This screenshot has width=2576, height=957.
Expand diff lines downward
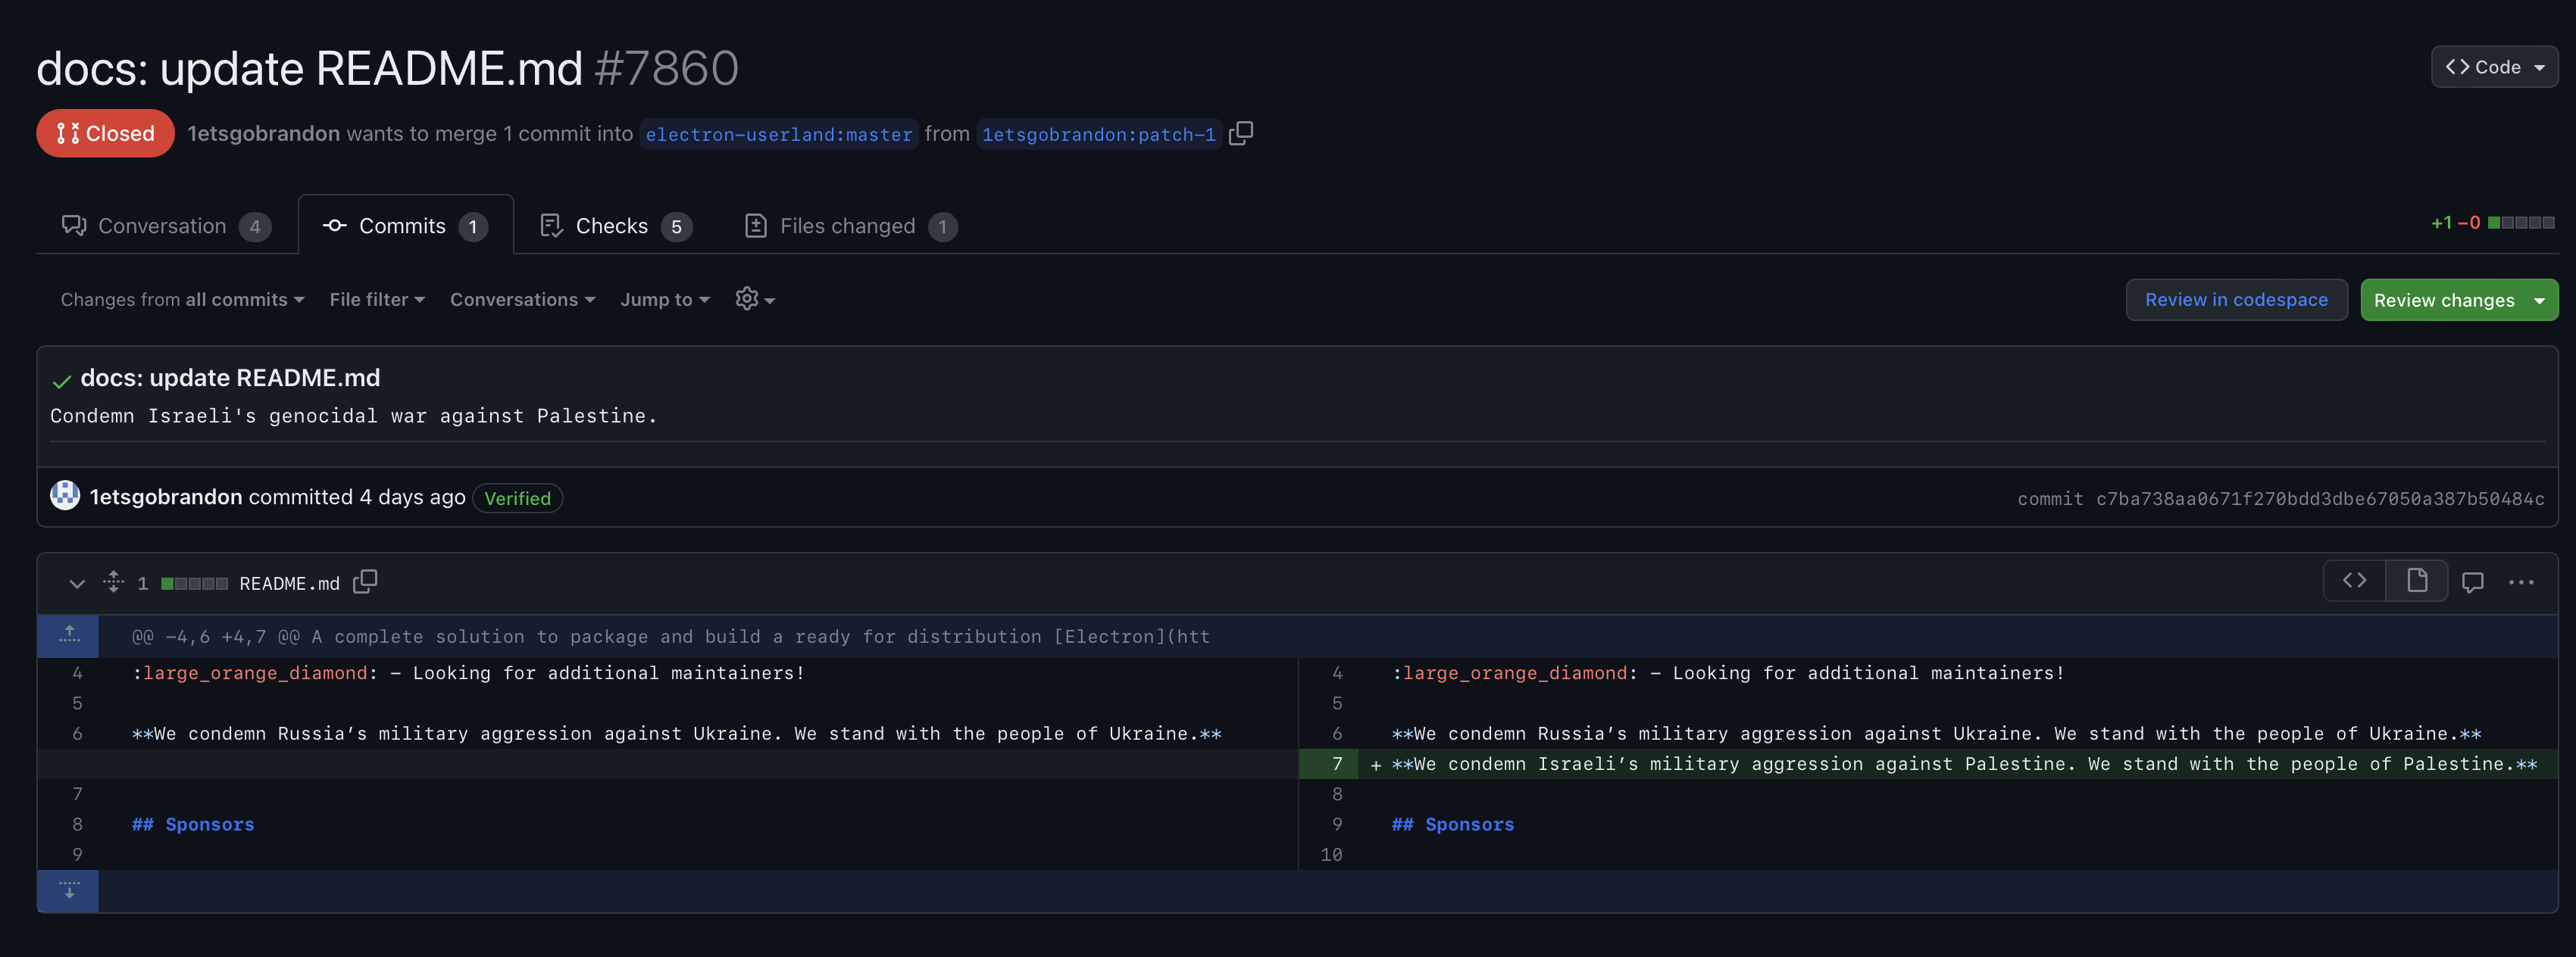[x=68, y=889]
